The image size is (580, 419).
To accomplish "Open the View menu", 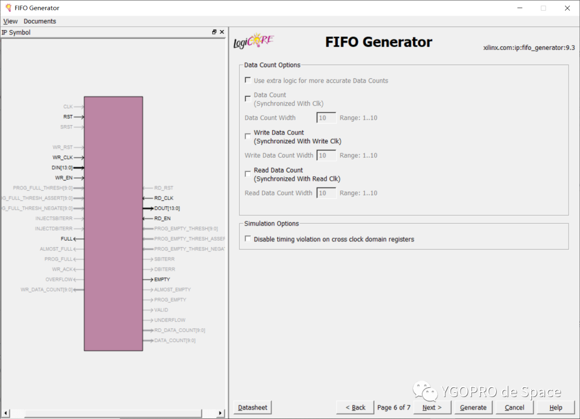I will 10,21.
